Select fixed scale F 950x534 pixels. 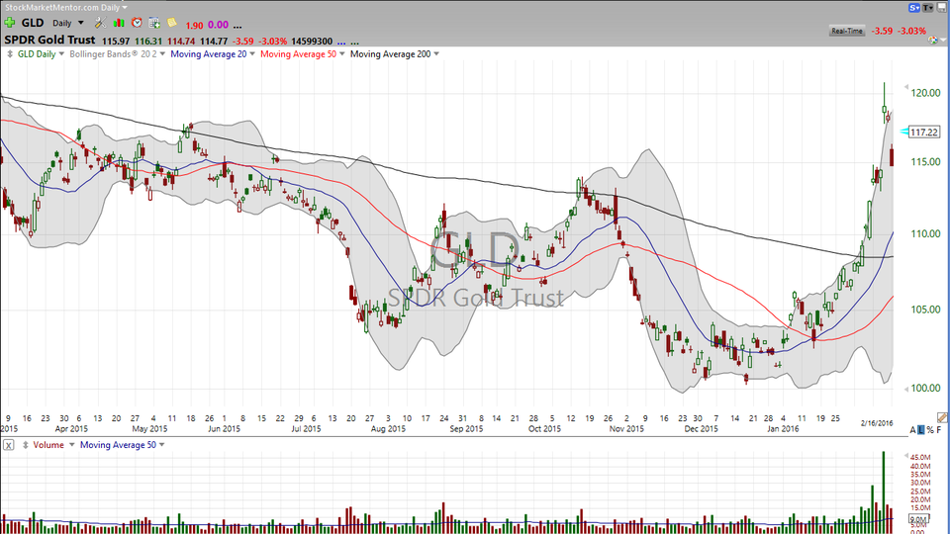coord(939,430)
